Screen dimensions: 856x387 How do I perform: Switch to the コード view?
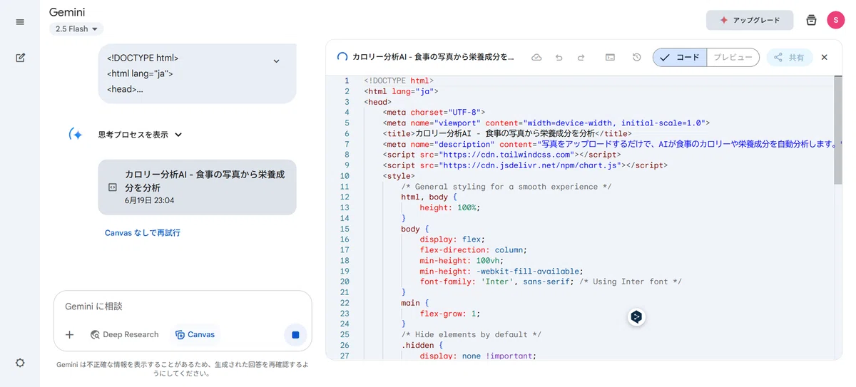(680, 58)
